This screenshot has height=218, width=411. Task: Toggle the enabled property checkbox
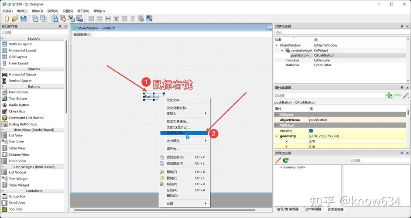[x=311, y=130]
